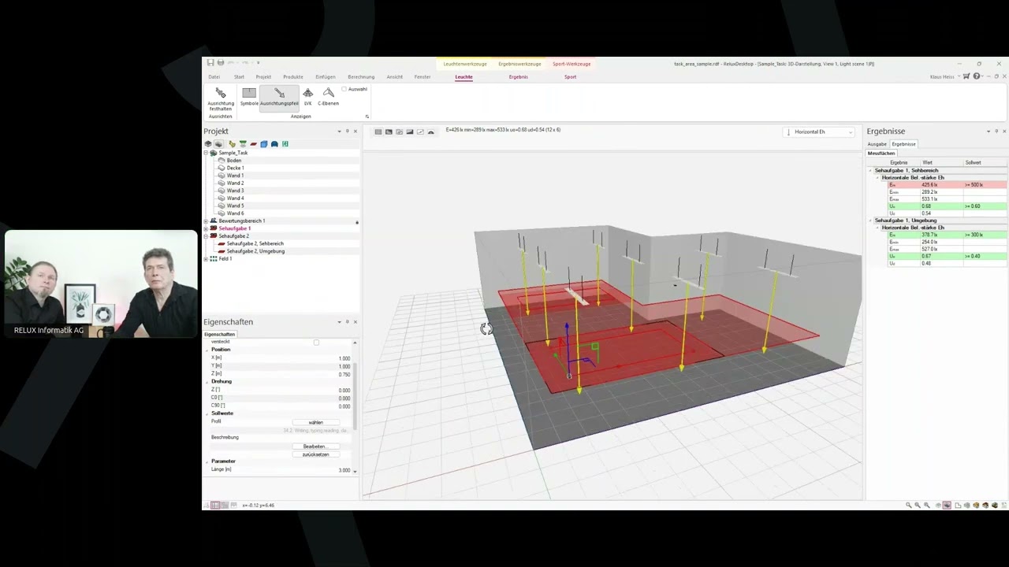Image resolution: width=1009 pixels, height=567 pixels.
Task: Show the C-Ebenen display
Action: click(328, 97)
